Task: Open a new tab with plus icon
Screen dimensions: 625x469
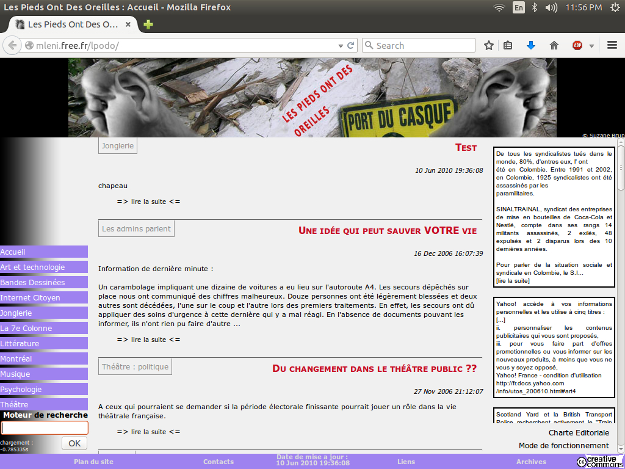Action: tap(148, 24)
